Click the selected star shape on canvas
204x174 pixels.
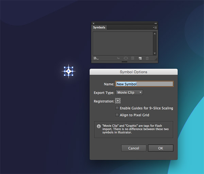[69, 71]
